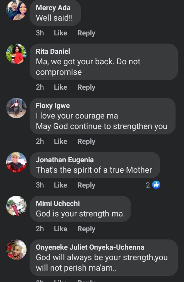Viewport: 184px width, 282px height.
Task: Open the Rita Daniel name link
Action: point(53,52)
